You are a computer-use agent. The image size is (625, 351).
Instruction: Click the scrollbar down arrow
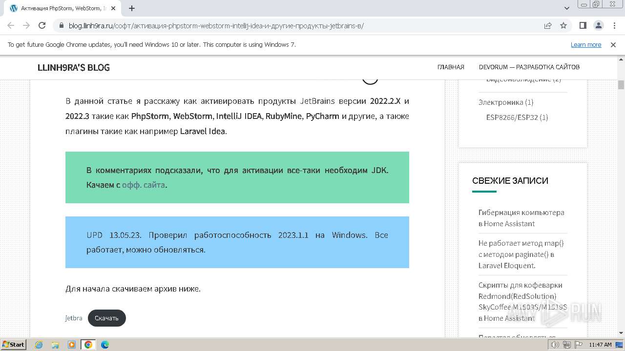[x=621, y=333]
